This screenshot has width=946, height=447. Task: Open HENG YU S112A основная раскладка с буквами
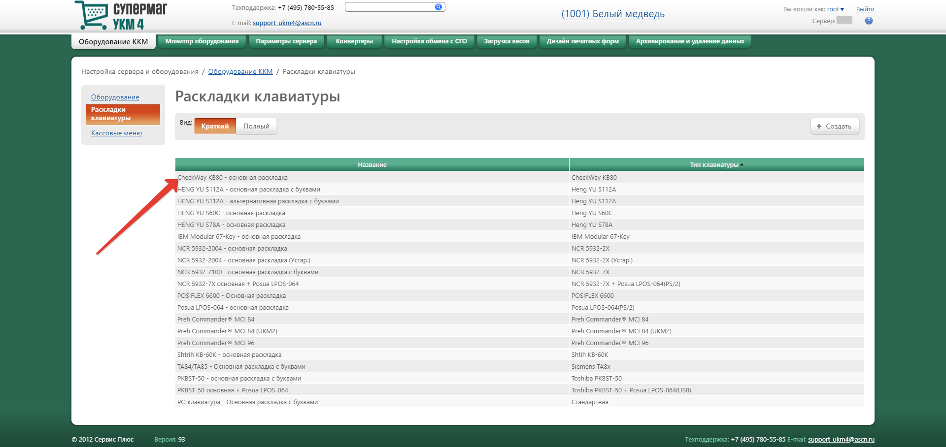[x=372, y=189]
